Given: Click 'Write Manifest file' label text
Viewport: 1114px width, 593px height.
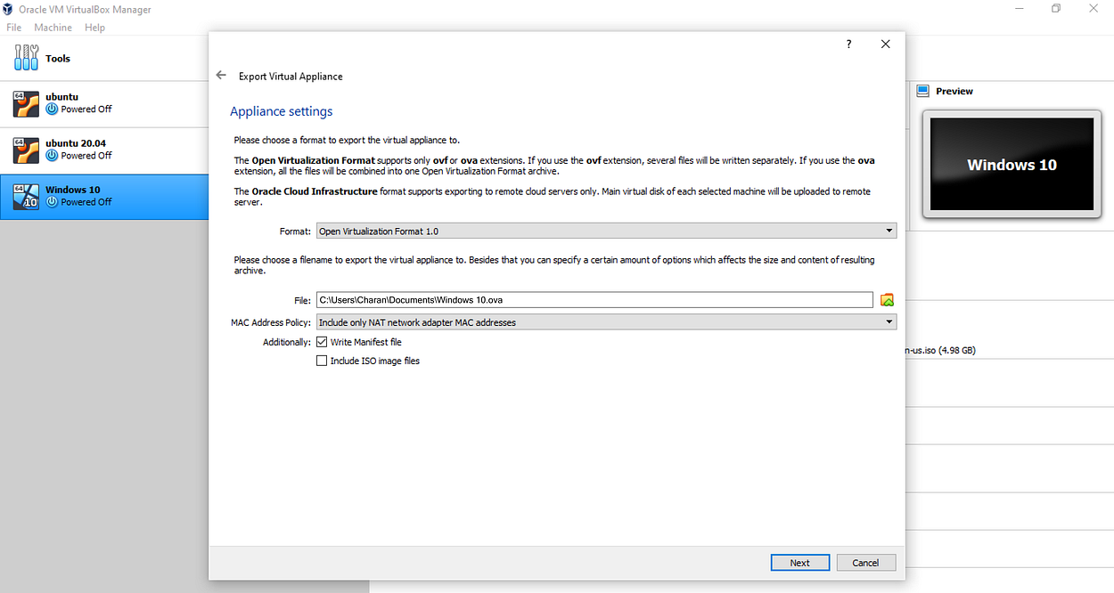Looking at the screenshot, I should [366, 342].
